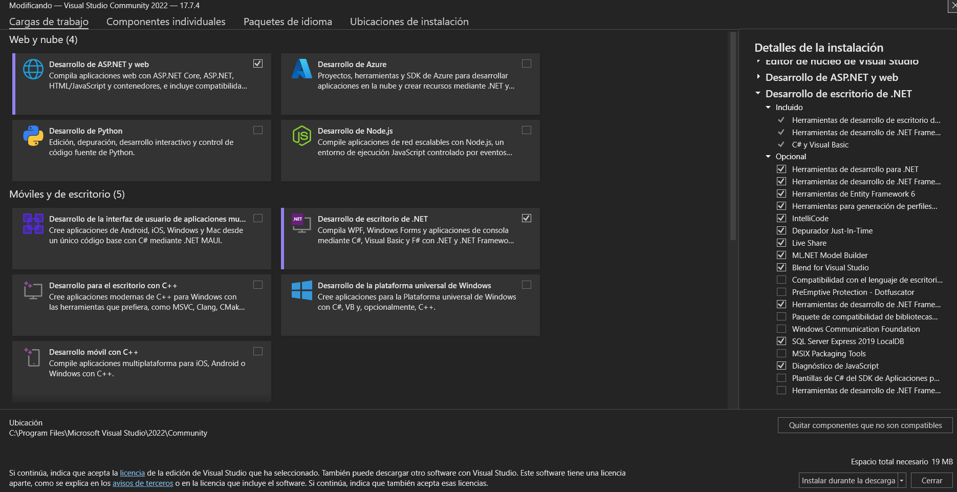Uncheck Herramientas de Entity Framework 6
The height and width of the screenshot is (492, 957).
pos(781,194)
